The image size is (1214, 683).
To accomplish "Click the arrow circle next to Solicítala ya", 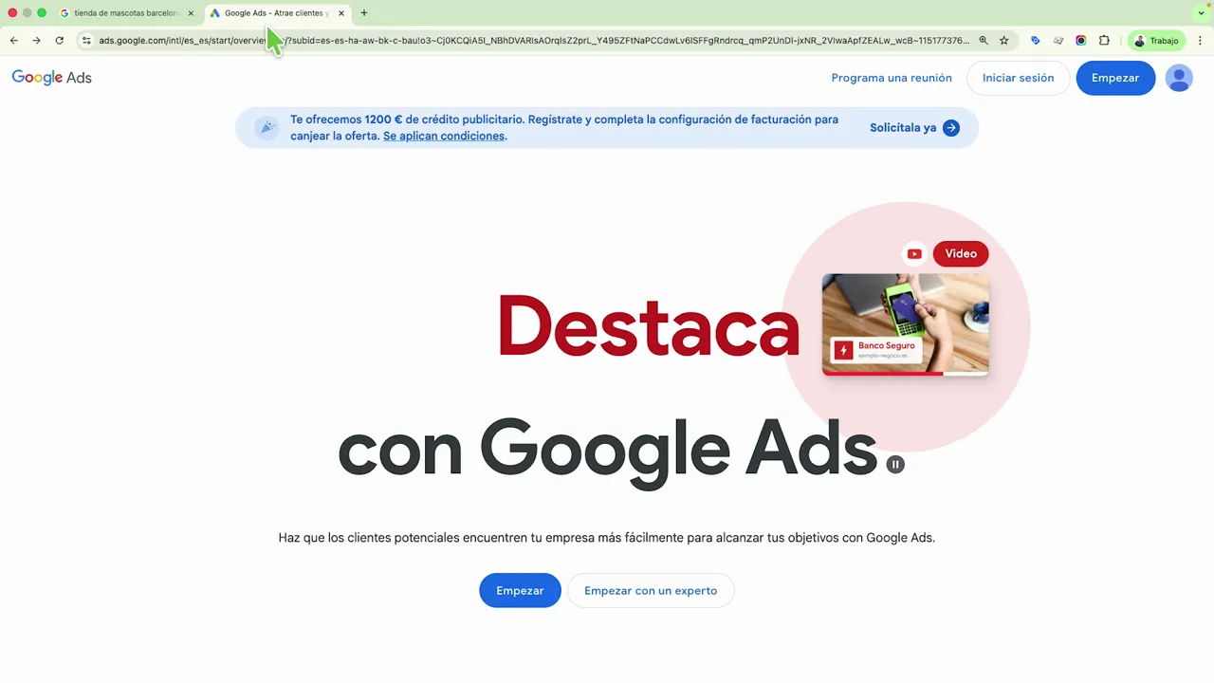I will (951, 128).
